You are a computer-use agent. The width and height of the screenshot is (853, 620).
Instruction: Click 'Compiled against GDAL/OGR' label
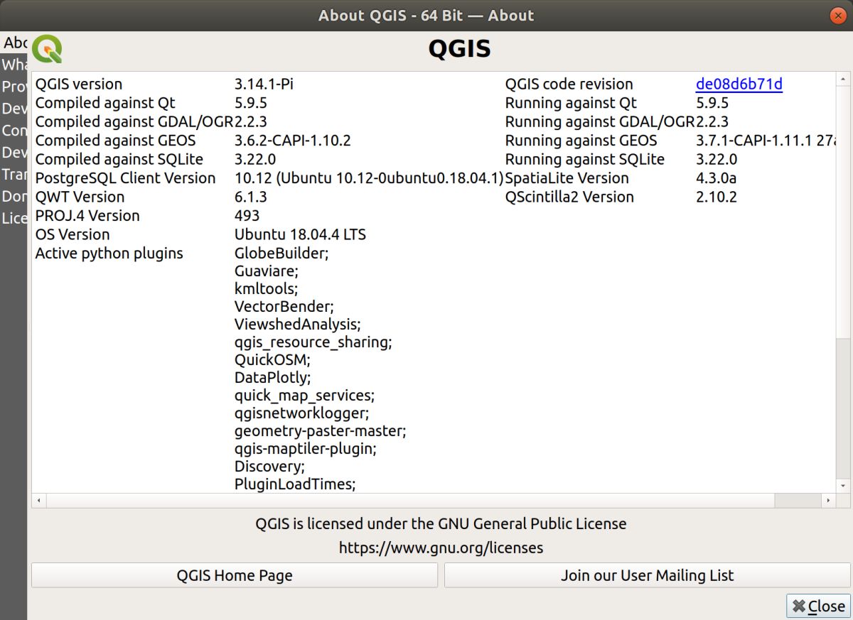point(134,121)
